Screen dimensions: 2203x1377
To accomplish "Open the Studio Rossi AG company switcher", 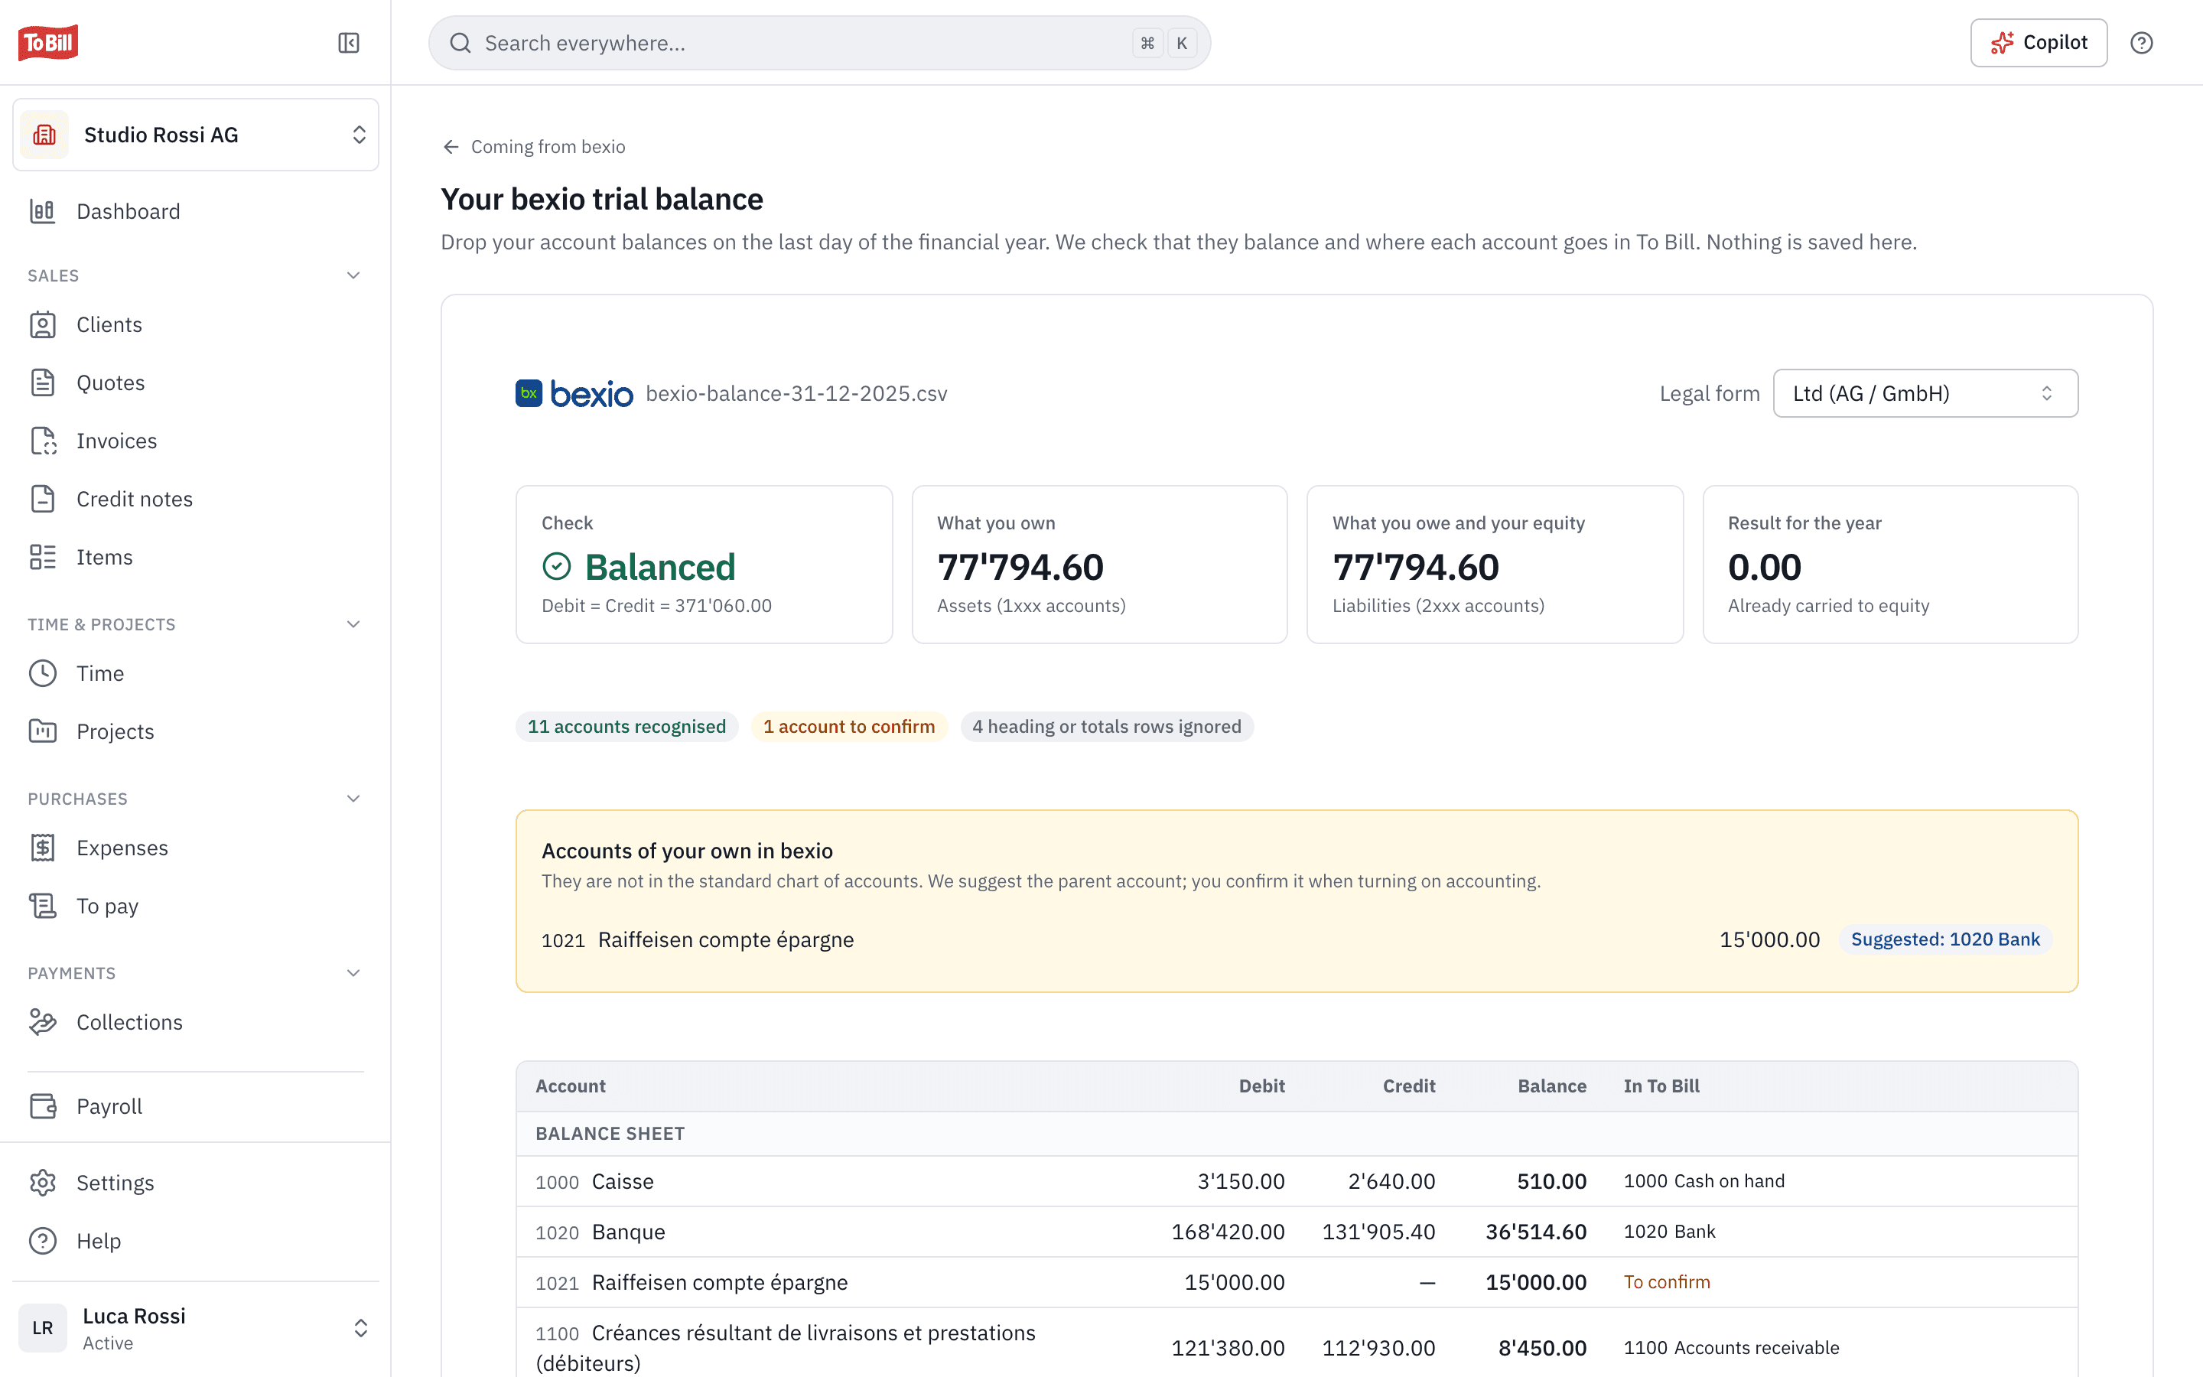I will [x=196, y=135].
